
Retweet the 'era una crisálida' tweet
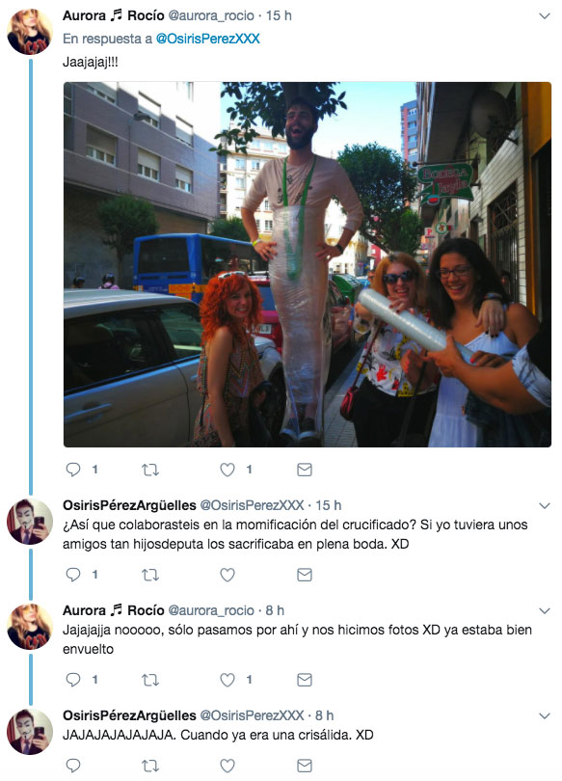[149, 766]
